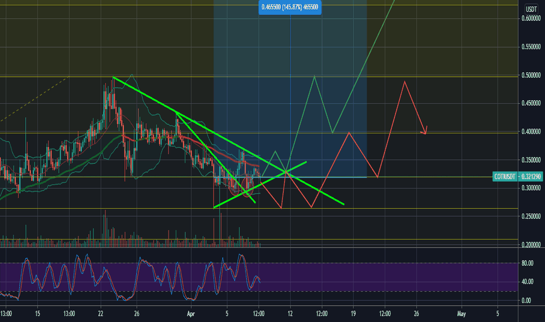The width and height of the screenshot is (545, 322).
Task: Click the 80.00 oscillator scale label
Action: (527, 263)
